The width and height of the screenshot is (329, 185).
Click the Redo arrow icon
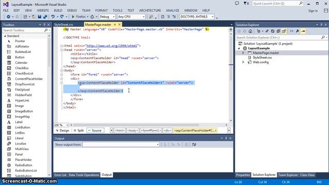(62, 16)
